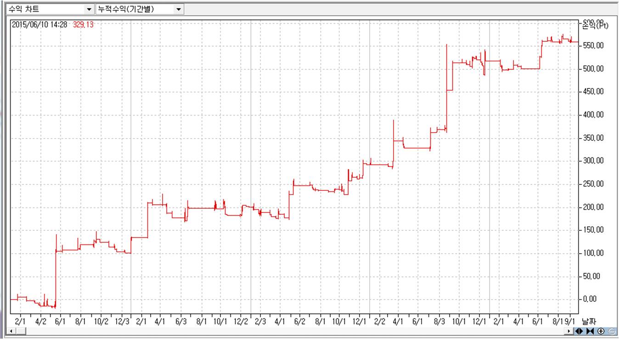Click the 12/3 date label

(122, 321)
